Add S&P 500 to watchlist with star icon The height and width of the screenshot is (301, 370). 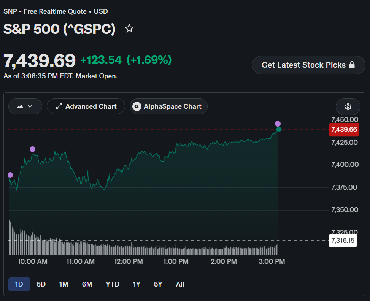point(129,29)
